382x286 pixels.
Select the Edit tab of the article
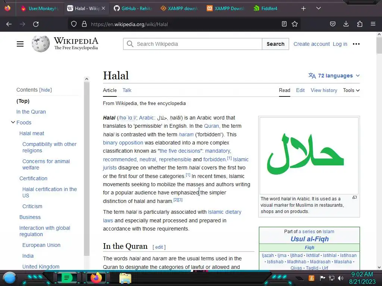300,90
